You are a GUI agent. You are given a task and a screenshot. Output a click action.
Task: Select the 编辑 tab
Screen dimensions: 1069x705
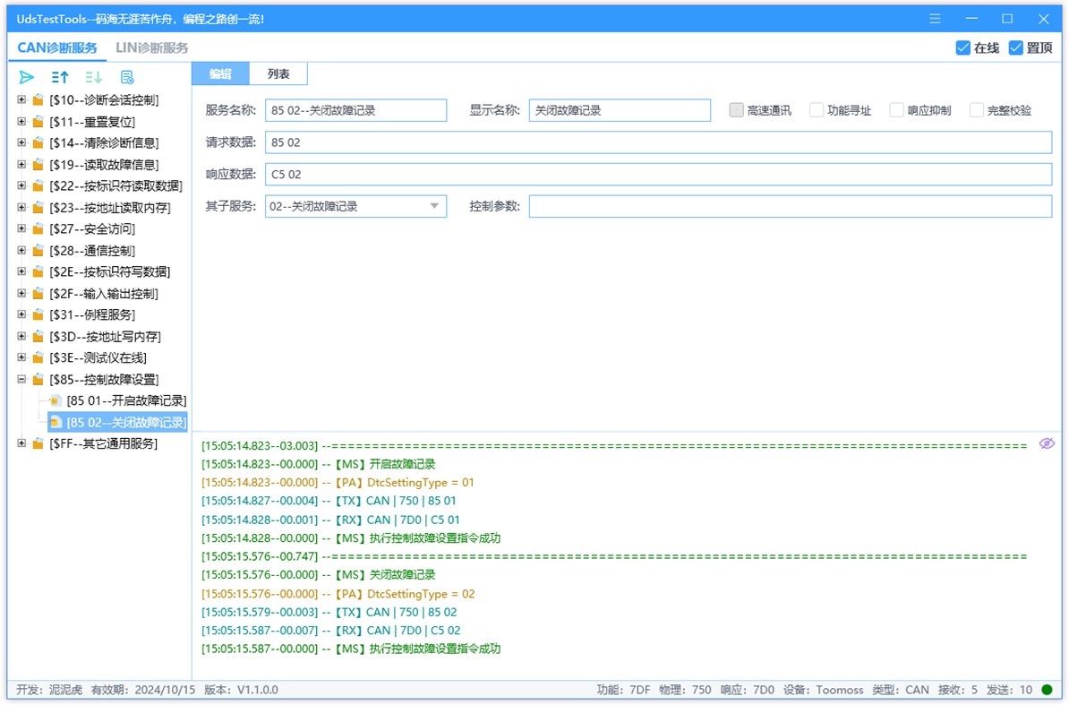pos(220,73)
